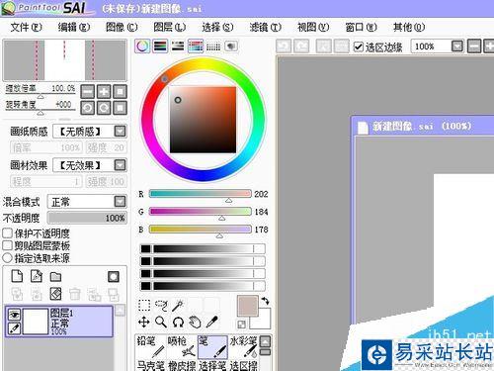Select the eyedropper color picker tool
This screenshot has height=371, width=494.
(211, 322)
